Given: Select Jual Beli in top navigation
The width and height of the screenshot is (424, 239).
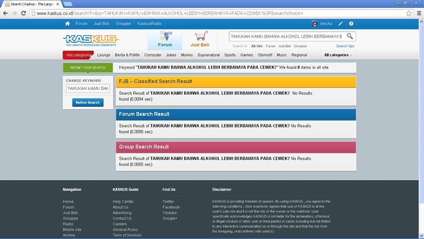Looking at the screenshot, I should tap(102, 23).
